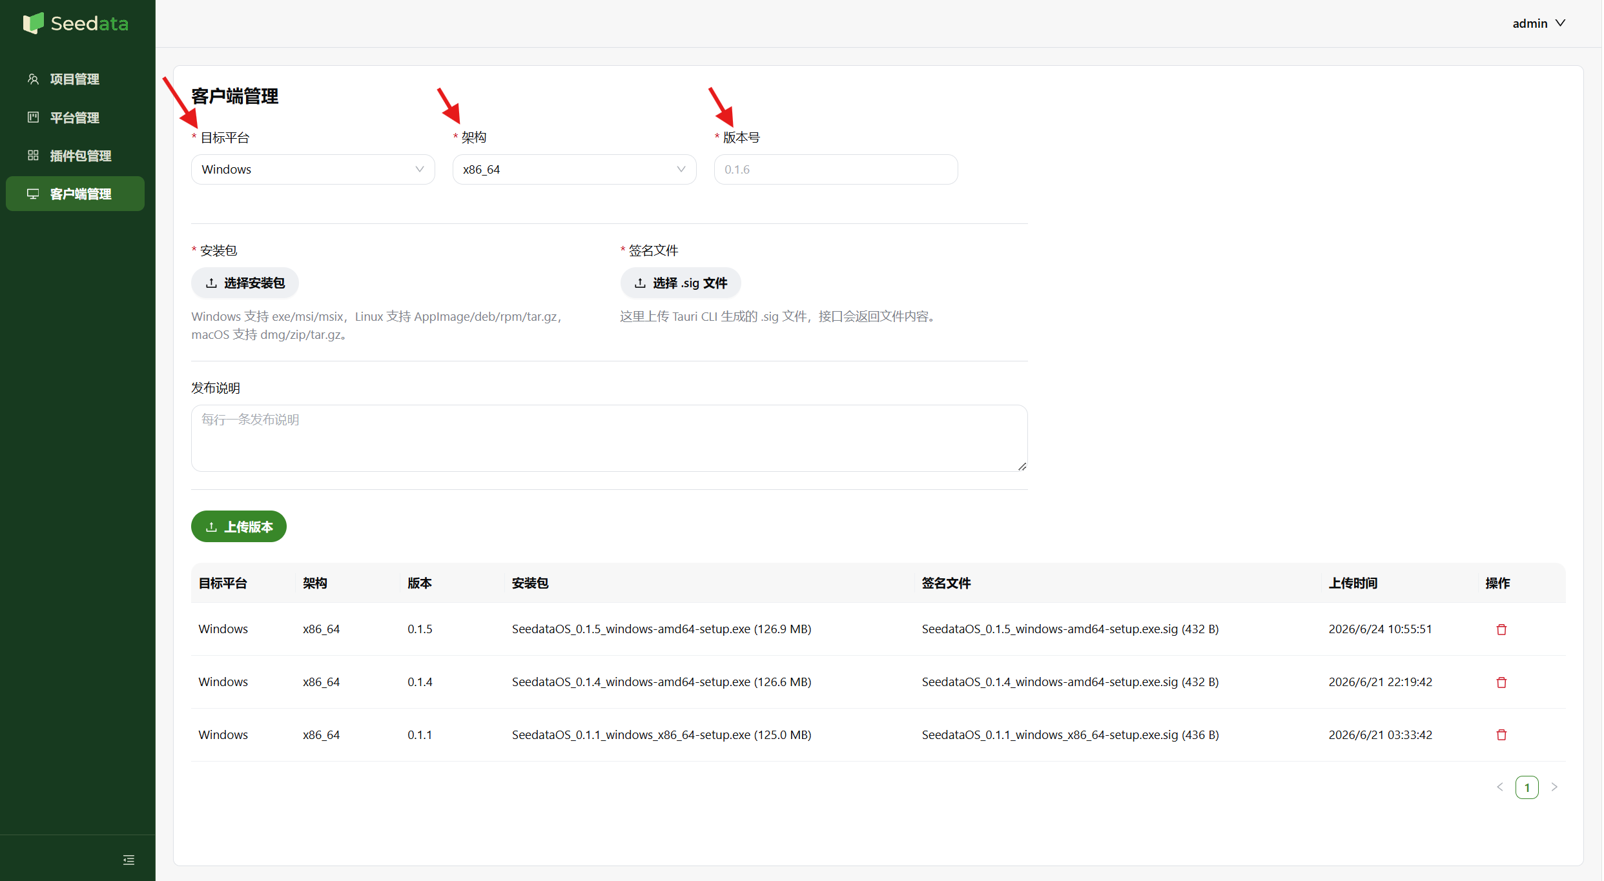The height and width of the screenshot is (881, 1604).
Task: Click SeedataOS_0.1.1_windows_x86_64-setup.exe (125.0 MB) cell
Action: 661,734
